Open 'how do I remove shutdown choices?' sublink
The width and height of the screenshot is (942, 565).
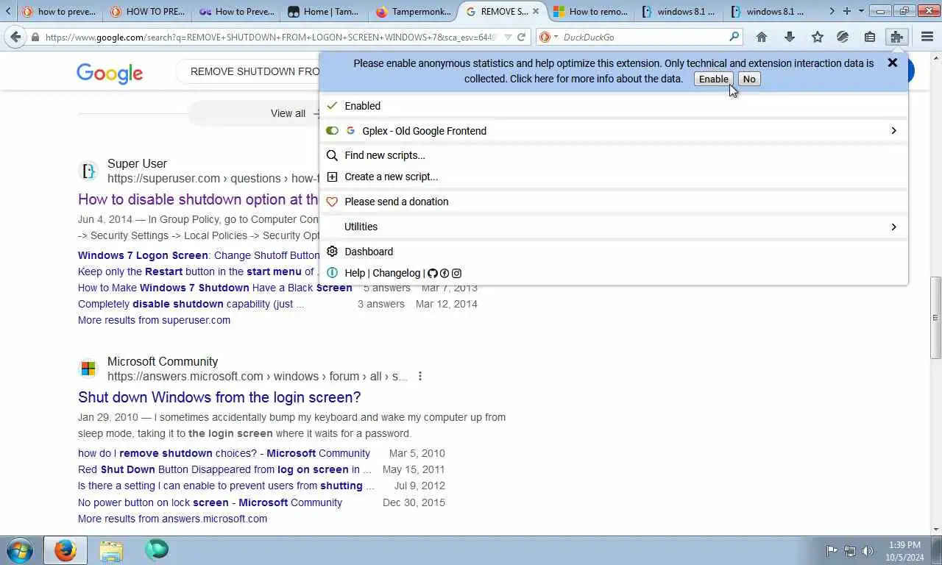pyautogui.click(x=224, y=453)
